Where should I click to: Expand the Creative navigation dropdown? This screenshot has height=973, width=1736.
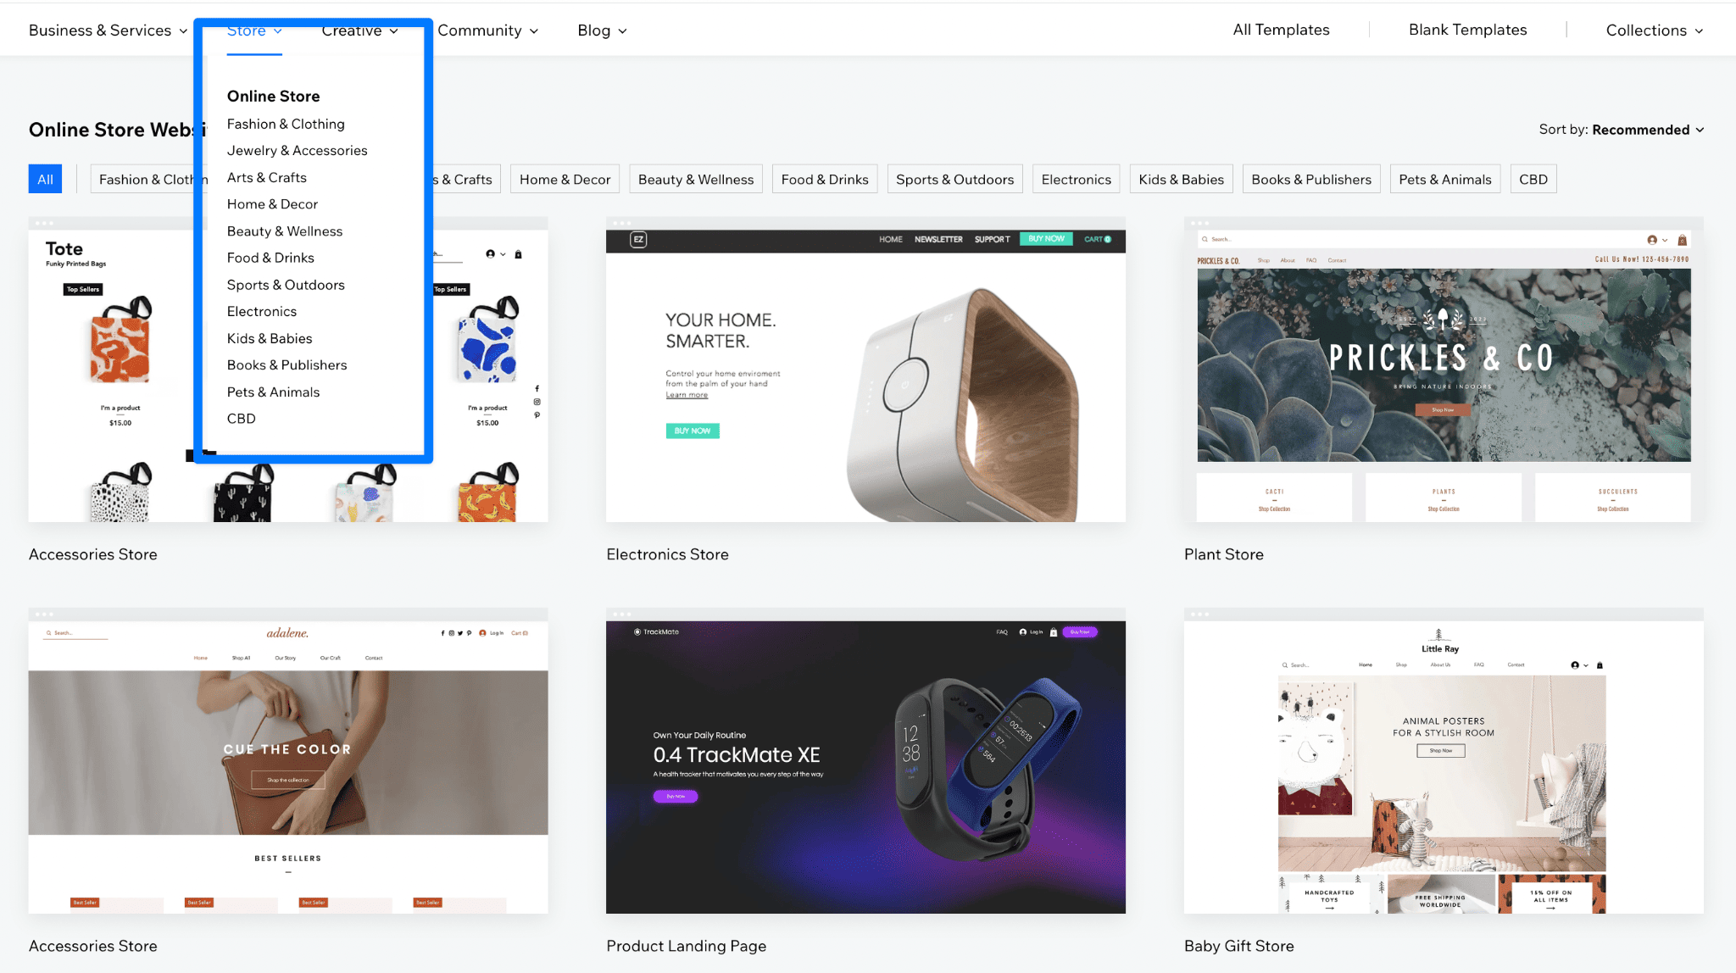360,30
